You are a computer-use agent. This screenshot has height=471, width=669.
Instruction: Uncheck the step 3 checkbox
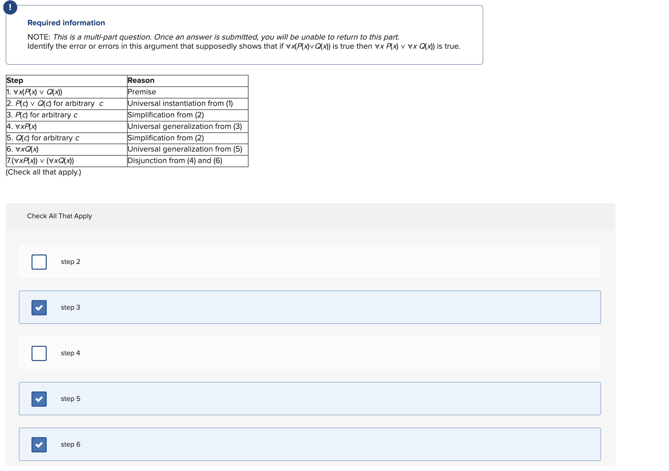click(39, 307)
